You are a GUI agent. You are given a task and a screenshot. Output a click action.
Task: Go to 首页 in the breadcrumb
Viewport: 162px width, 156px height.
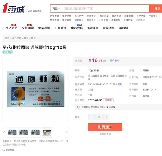[x=7, y=38]
